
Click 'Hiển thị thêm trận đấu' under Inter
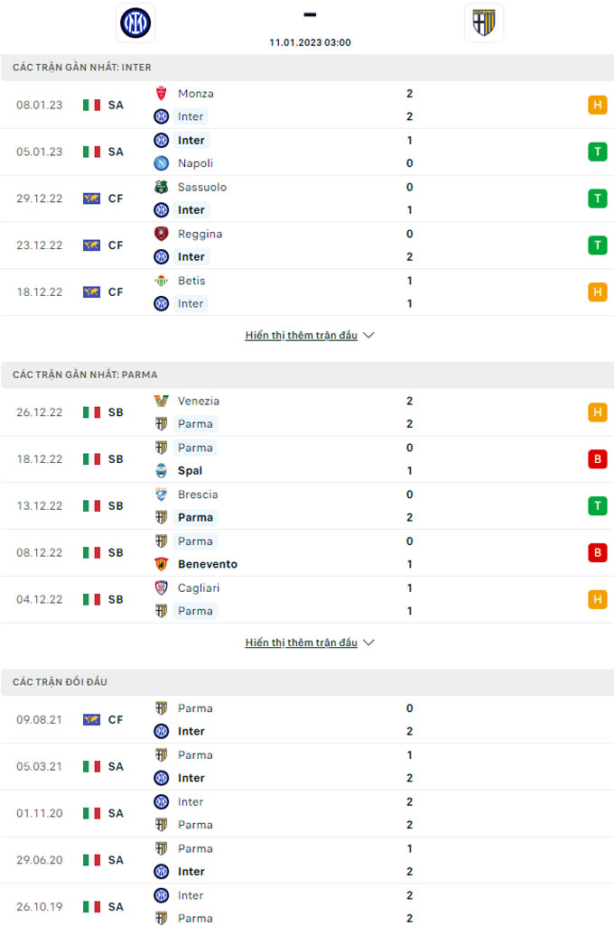[301, 335]
